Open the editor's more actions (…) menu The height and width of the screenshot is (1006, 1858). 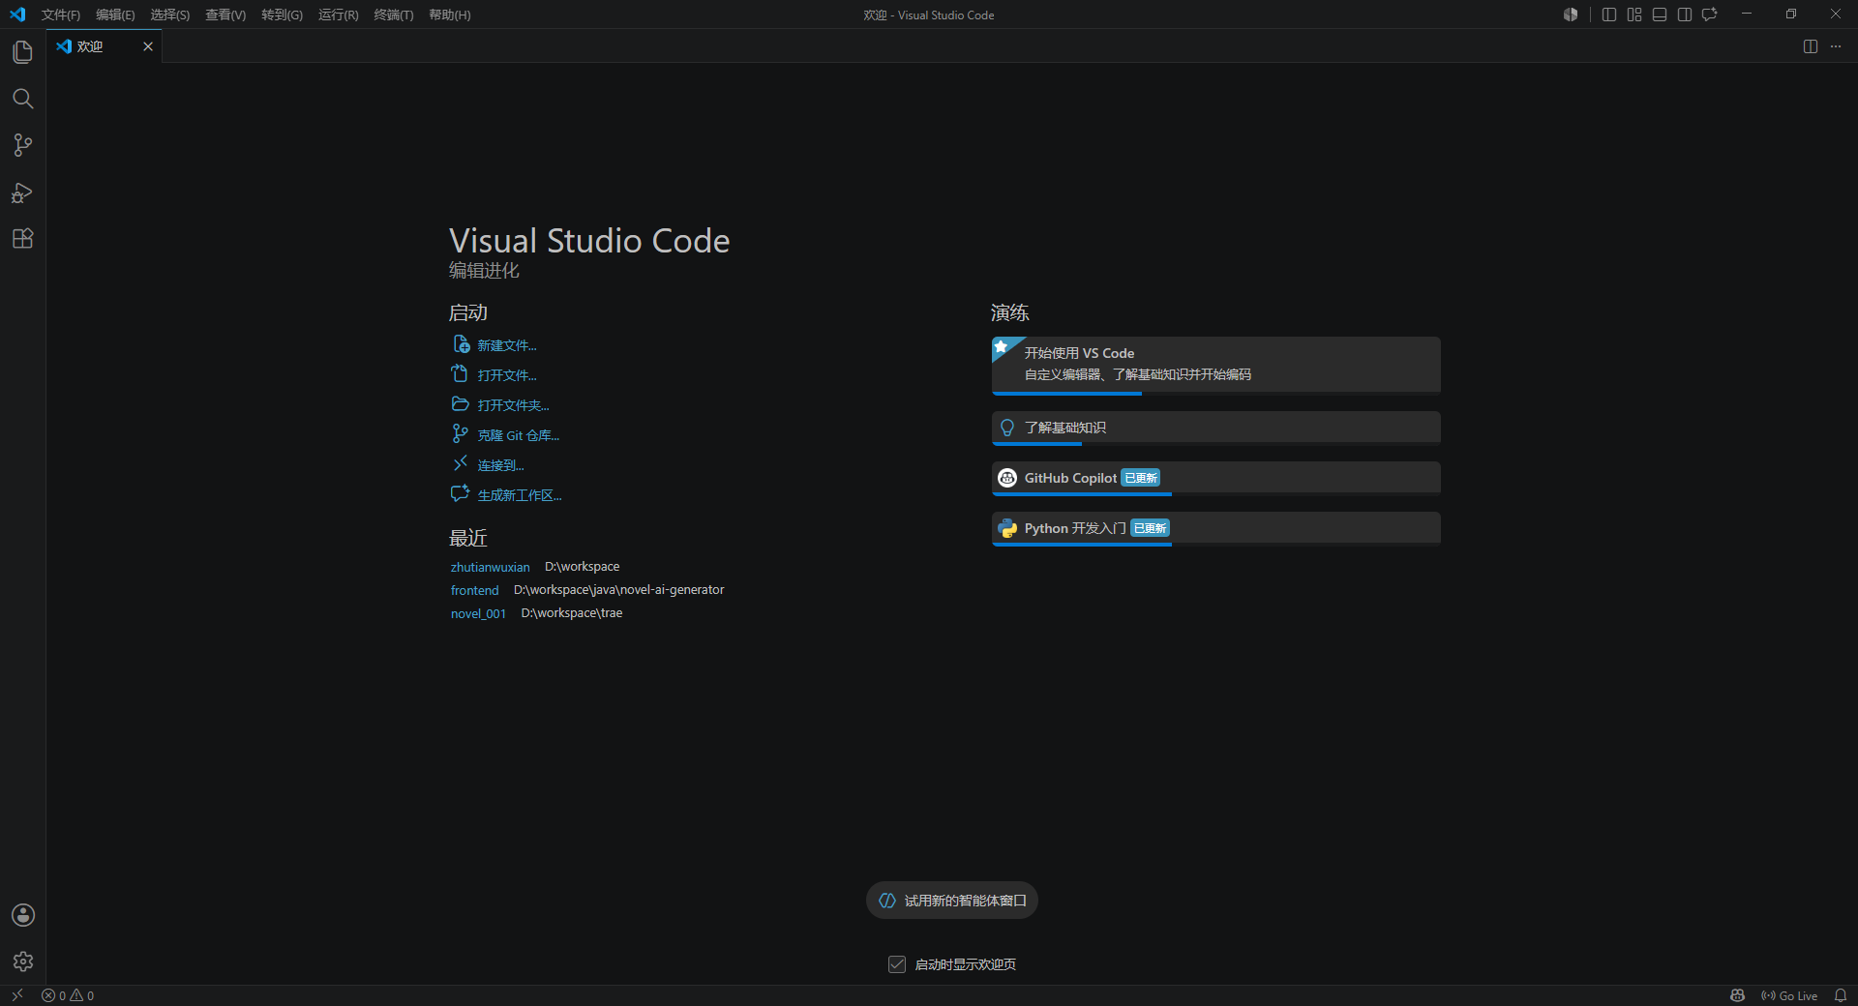click(x=1836, y=46)
